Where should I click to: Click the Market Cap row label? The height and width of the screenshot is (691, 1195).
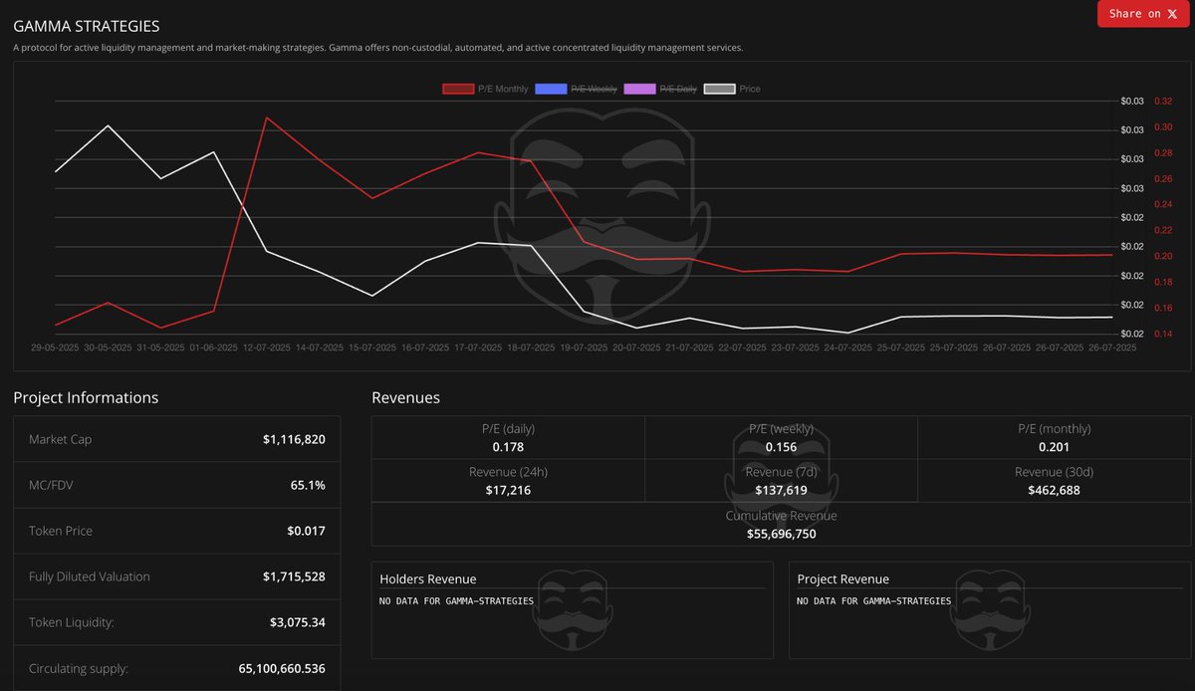pyautogui.click(x=60, y=439)
